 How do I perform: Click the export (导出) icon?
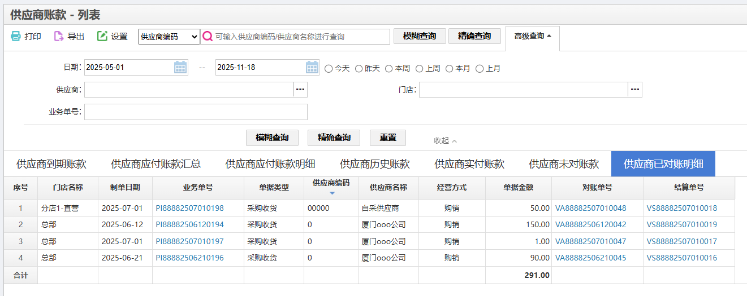click(59, 36)
